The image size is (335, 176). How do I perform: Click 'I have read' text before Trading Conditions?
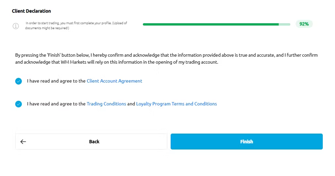point(56,104)
